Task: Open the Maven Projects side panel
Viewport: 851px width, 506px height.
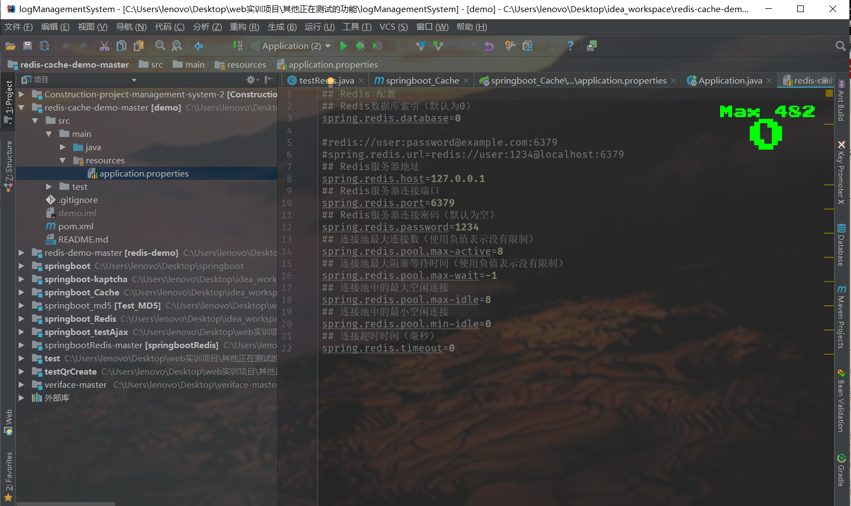Action: (841, 317)
